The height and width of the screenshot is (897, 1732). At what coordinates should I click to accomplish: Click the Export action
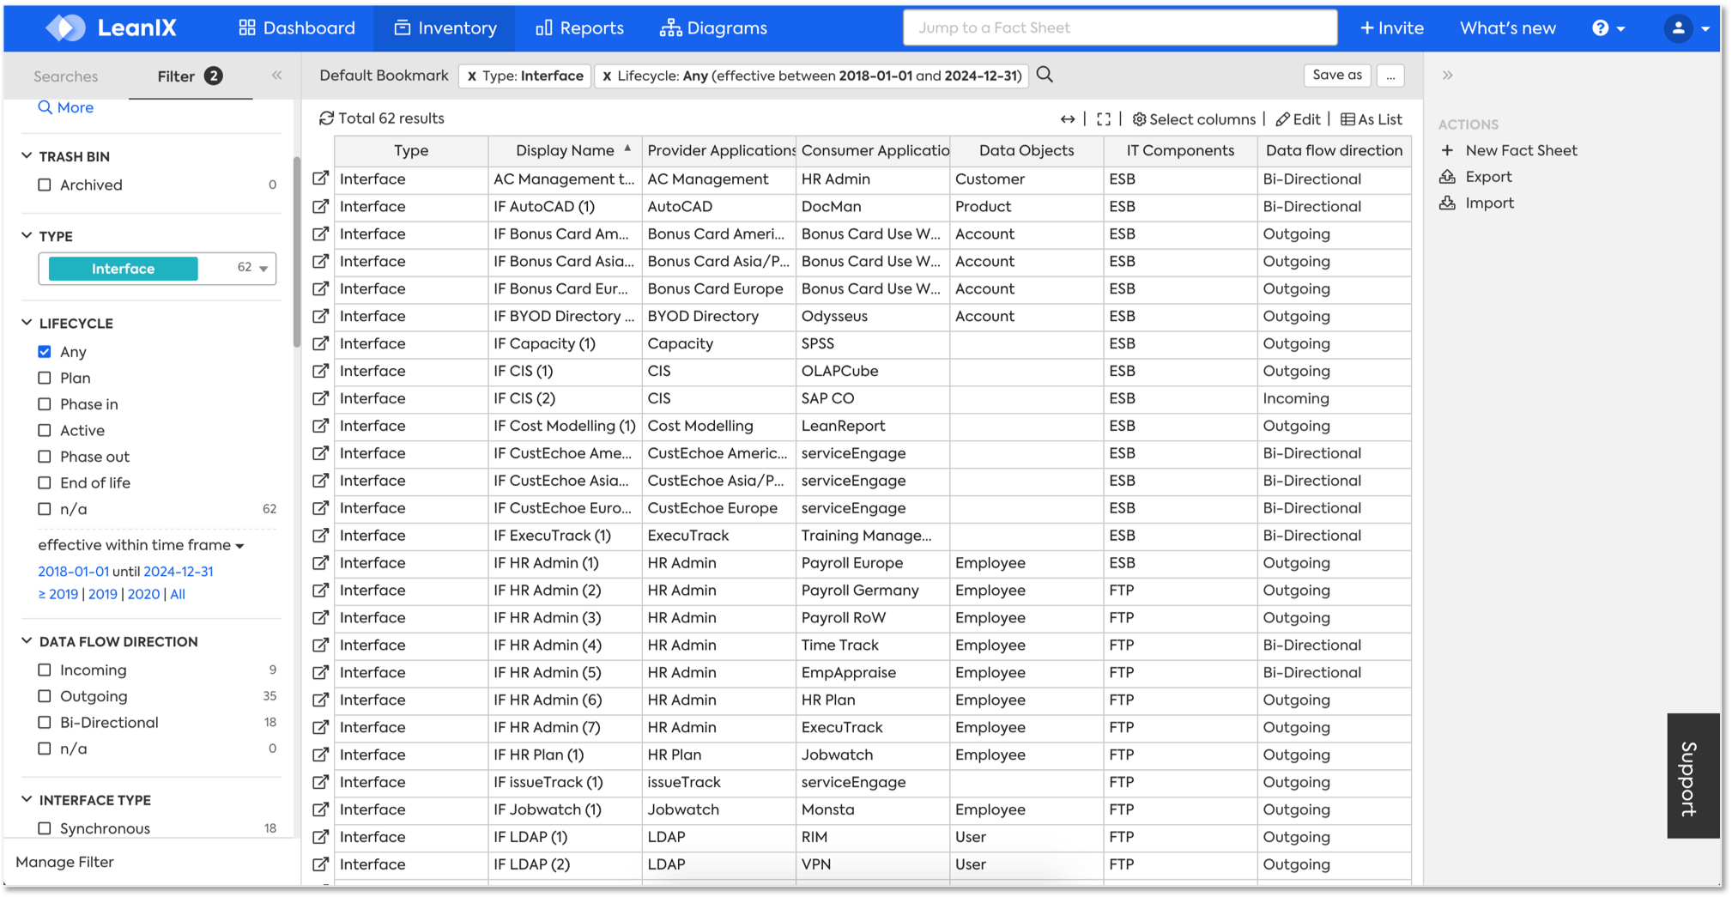pyautogui.click(x=1476, y=177)
